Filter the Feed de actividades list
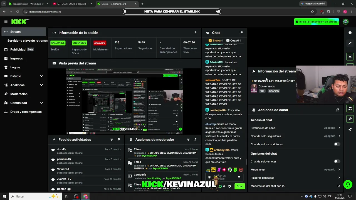Viewport: 356px width, 200px height. click(x=112, y=140)
